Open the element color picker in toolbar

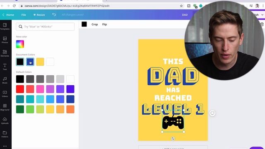click(x=84, y=24)
